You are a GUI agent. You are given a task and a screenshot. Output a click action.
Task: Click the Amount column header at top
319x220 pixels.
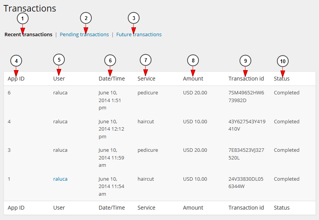point(193,79)
